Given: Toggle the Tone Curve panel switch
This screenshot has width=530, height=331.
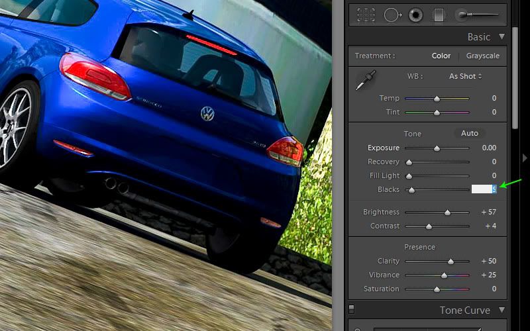Looking at the screenshot, I should click(x=352, y=309).
